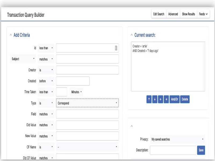
Task: Open the Type value dropdown showing Correspond
Action: click(87, 103)
